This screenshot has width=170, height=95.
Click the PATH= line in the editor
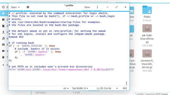tap(62, 70)
